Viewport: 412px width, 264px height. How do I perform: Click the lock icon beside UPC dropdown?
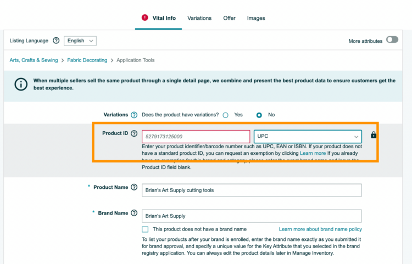[x=374, y=135]
